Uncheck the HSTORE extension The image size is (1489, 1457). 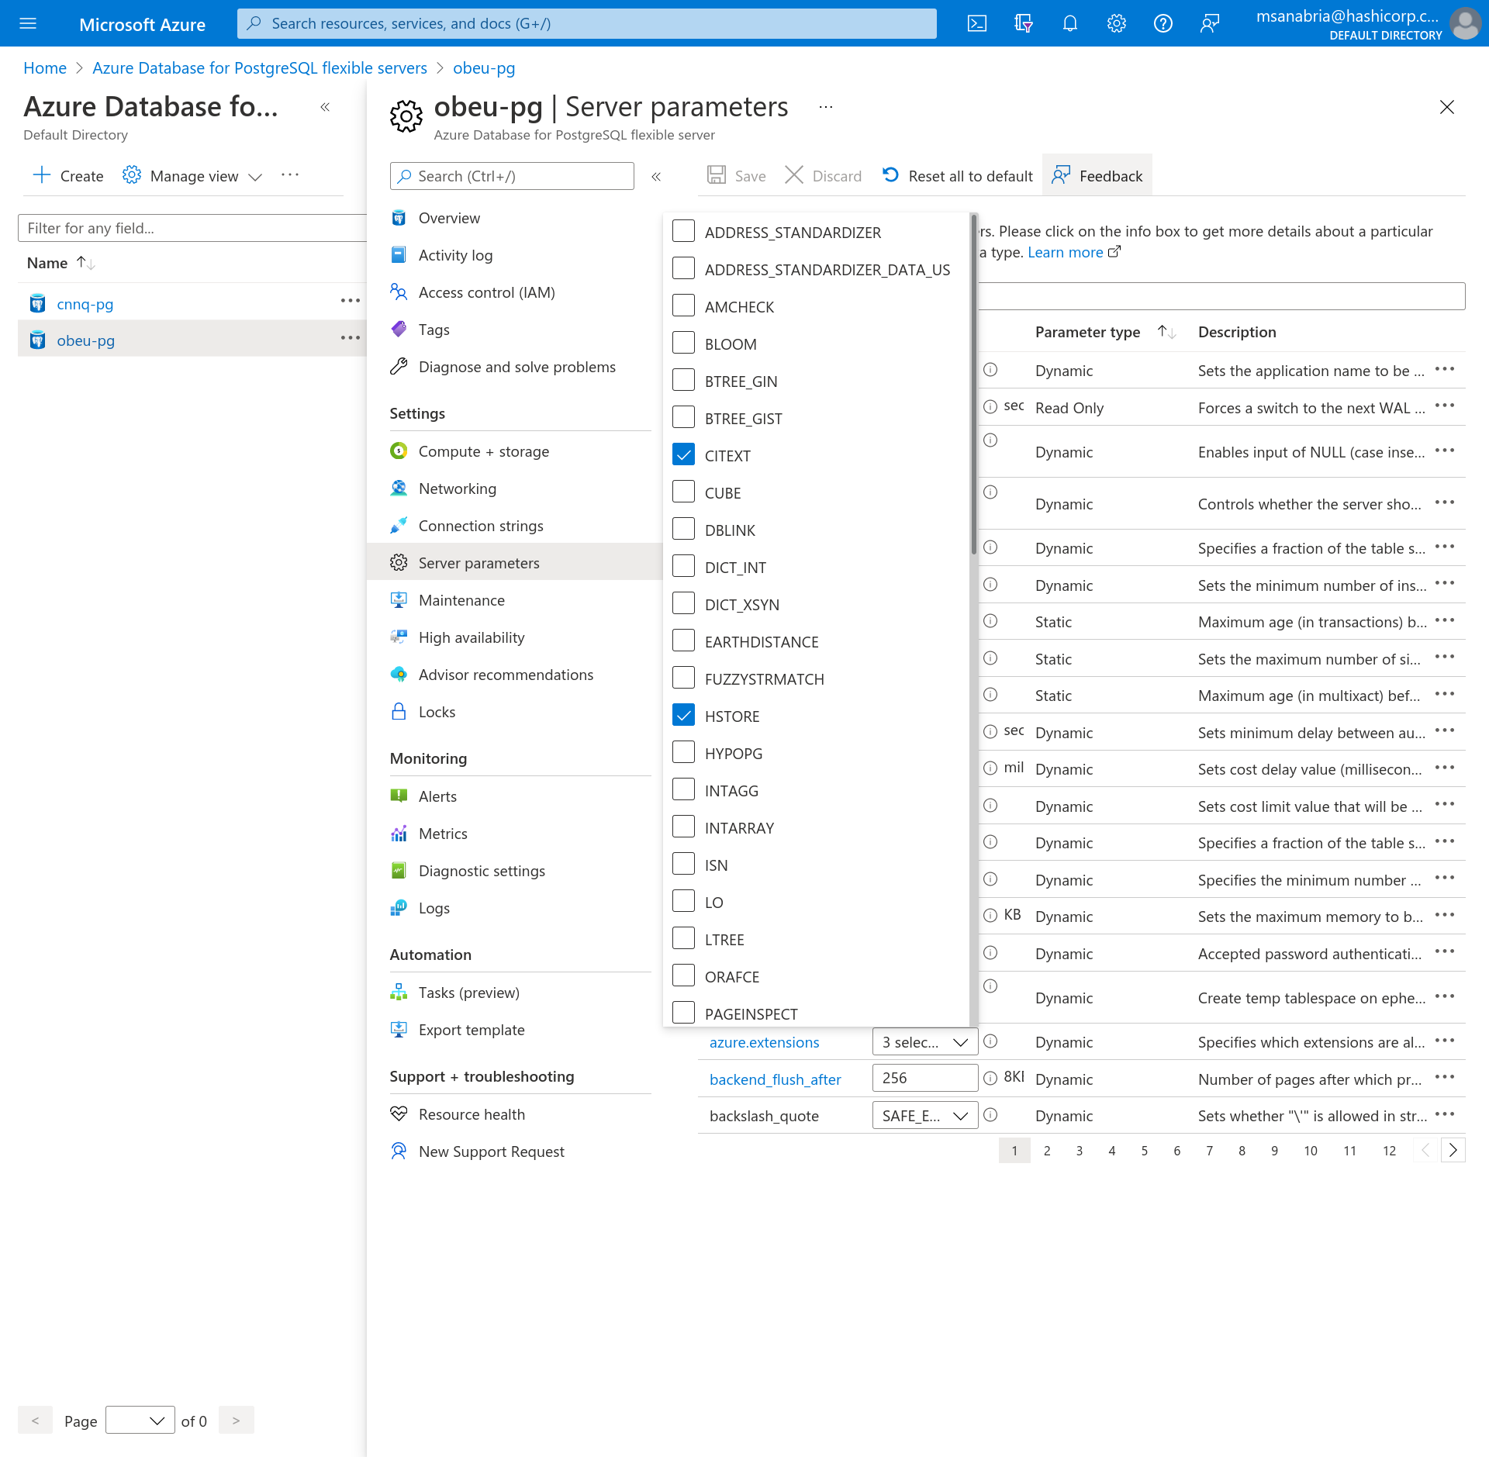683,716
